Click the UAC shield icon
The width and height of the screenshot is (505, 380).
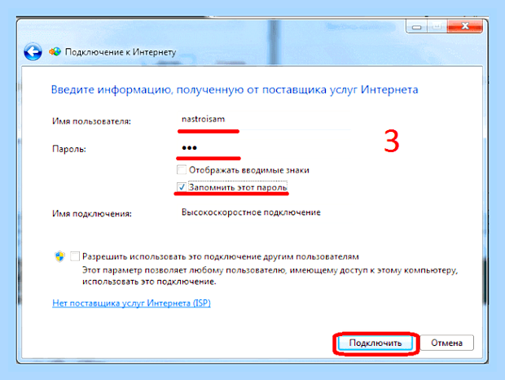click(60, 256)
